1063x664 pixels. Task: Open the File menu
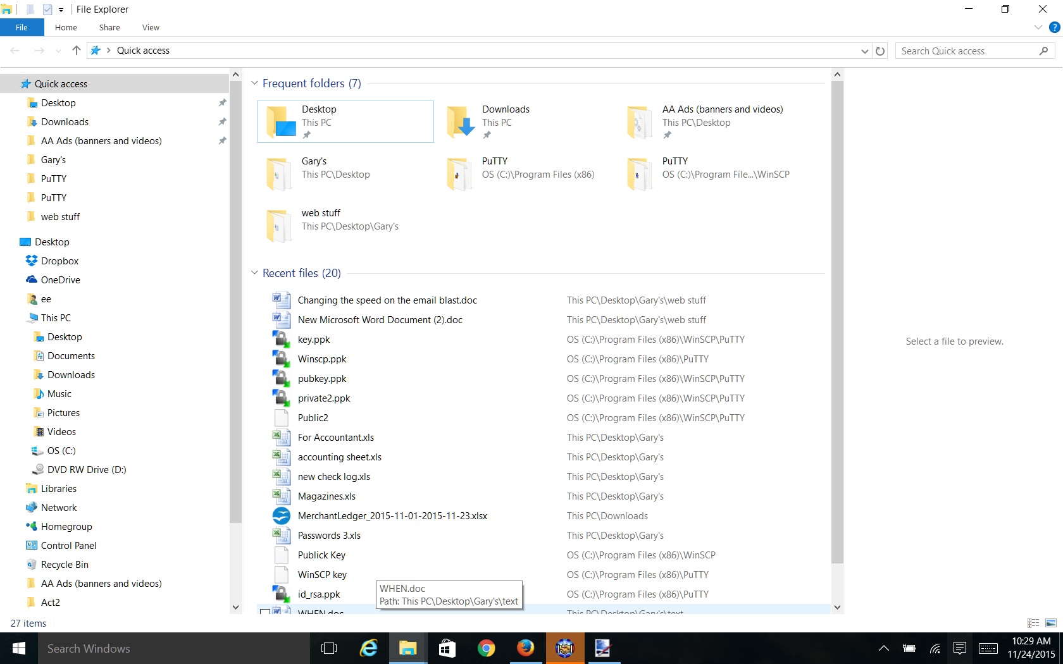(x=22, y=27)
